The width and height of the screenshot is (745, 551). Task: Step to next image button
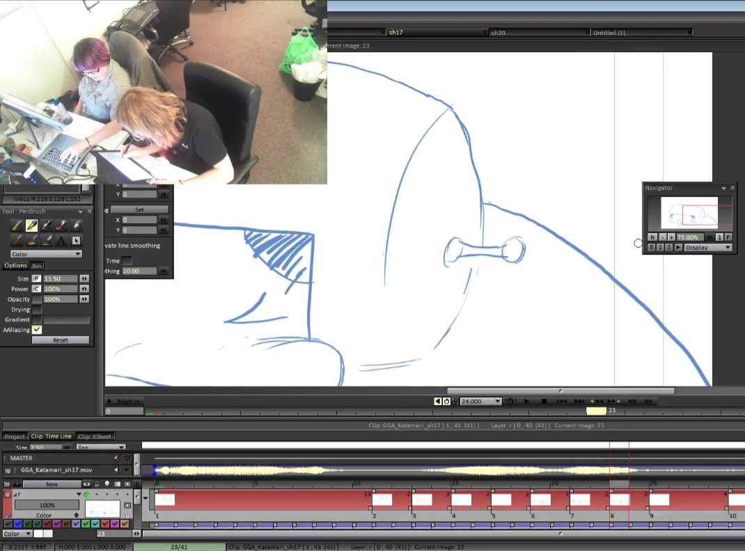pos(648,401)
